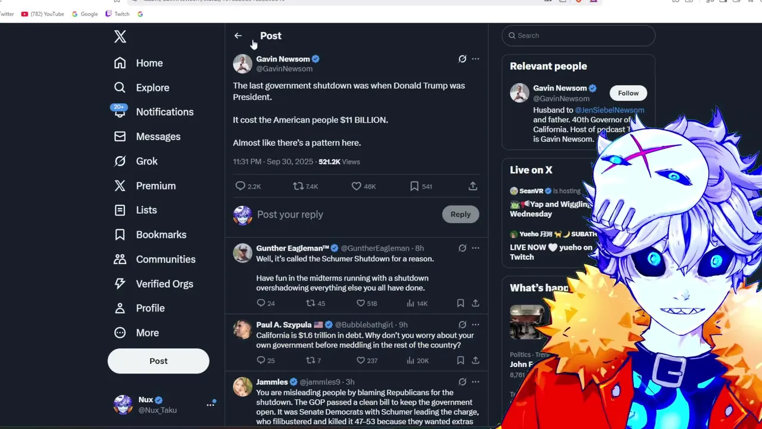Open the YouTube bookmark in the bookmarks bar
The width and height of the screenshot is (762, 429).
pos(42,14)
